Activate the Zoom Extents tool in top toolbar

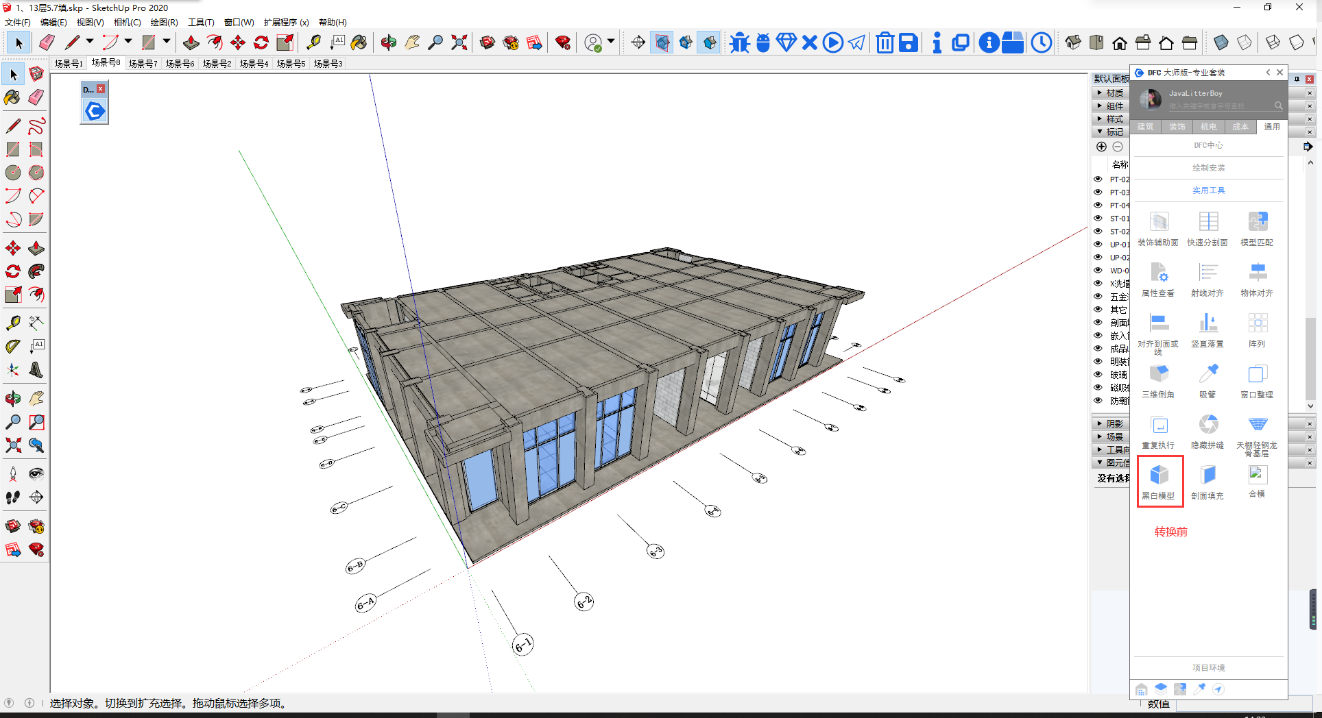coord(459,43)
